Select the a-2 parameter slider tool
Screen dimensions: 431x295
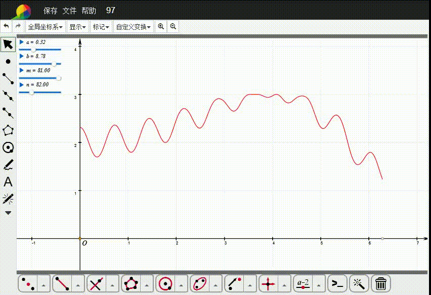303,284
